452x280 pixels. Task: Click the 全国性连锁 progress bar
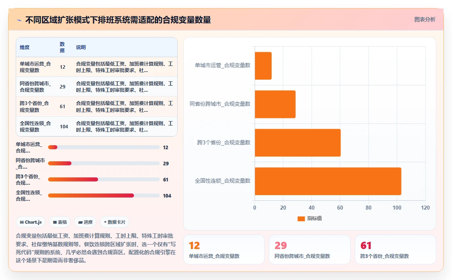point(104,196)
